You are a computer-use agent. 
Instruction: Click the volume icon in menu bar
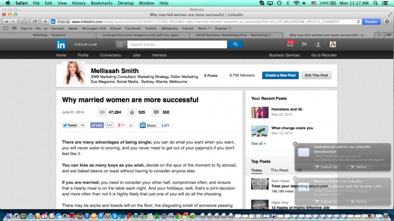[x=304, y=3]
